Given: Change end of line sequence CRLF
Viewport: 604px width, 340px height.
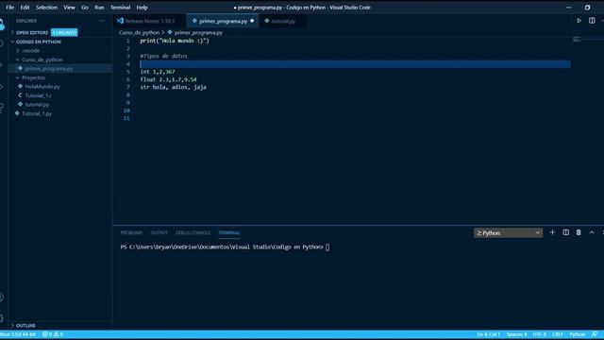Looking at the screenshot, I should point(558,334).
